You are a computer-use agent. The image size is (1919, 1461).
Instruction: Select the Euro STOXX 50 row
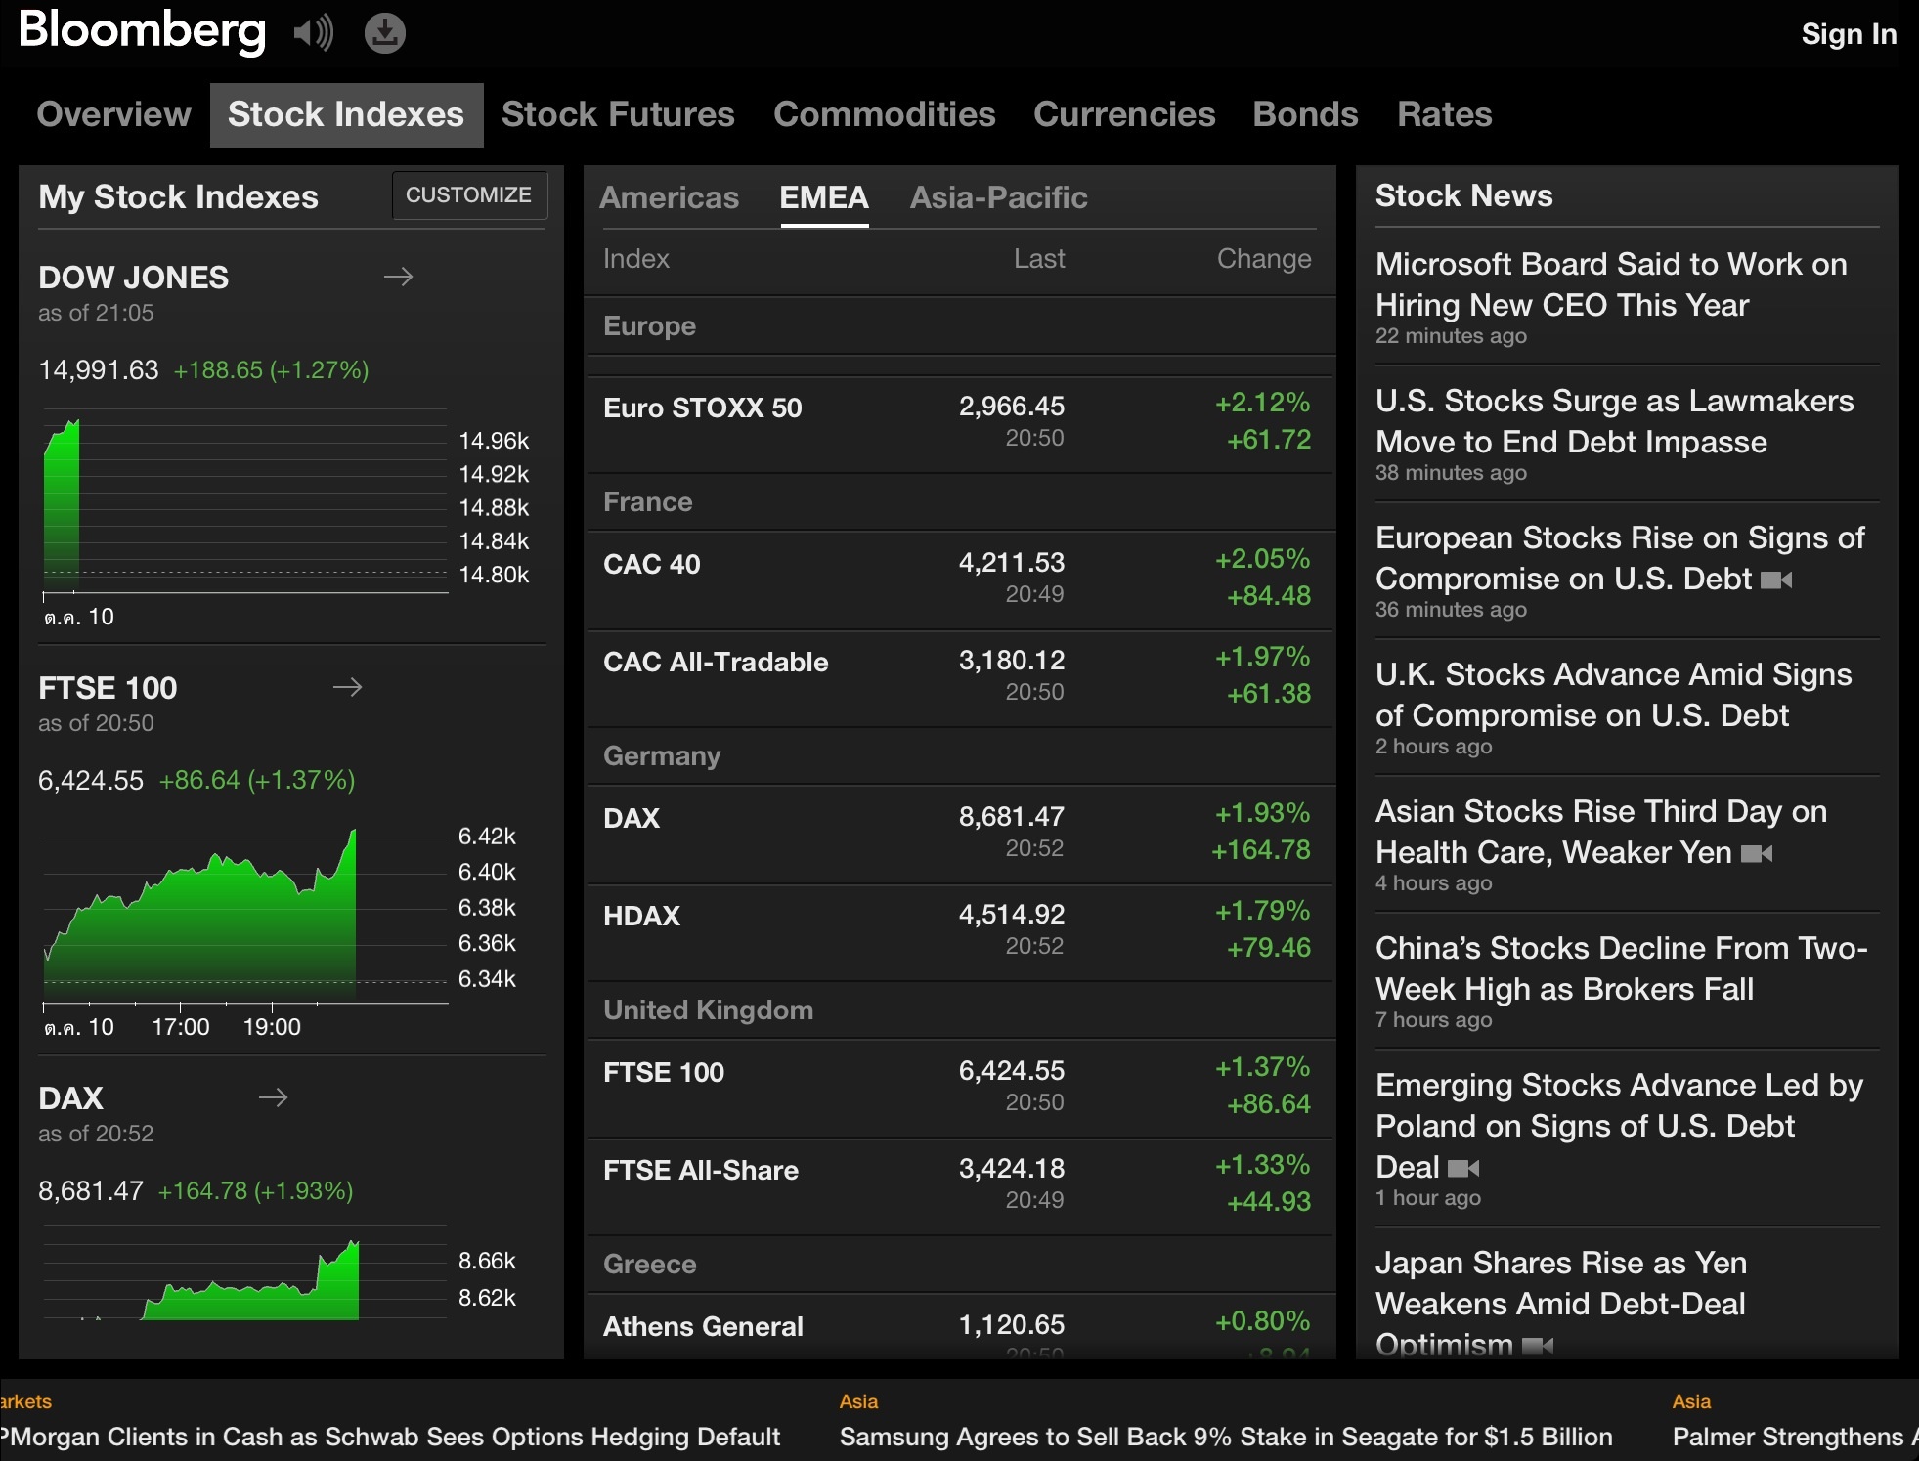pyautogui.click(x=959, y=424)
